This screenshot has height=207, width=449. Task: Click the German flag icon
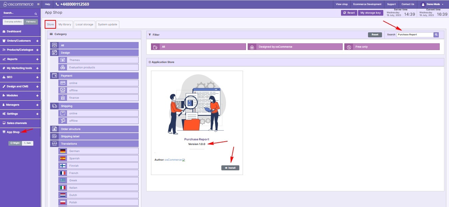coord(63,151)
